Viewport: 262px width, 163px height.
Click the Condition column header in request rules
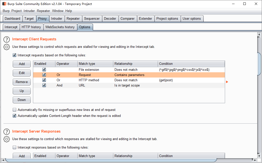pyautogui.click(x=191, y=64)
